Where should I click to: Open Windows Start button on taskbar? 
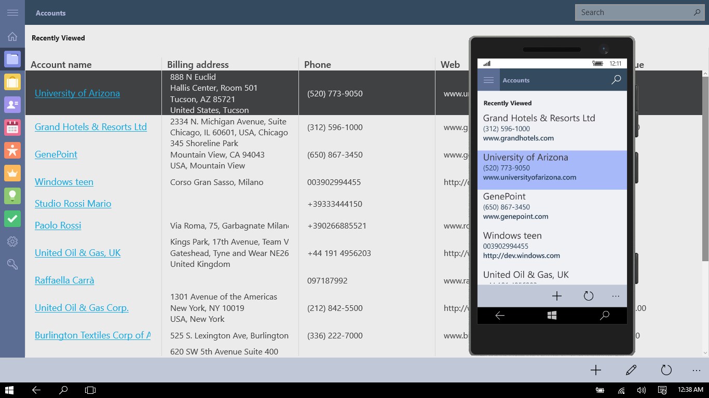tap(9, 390)
